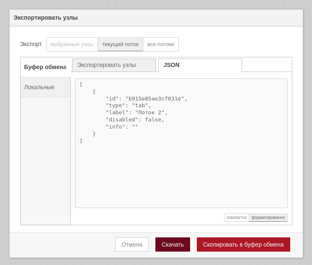Screen dimensions: 312x265
Task: Click the dialog title "Экспортировать узлы"
Action: [x=46, y=18]
